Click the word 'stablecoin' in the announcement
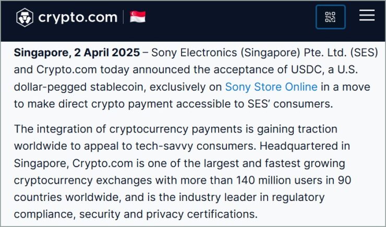 [x=116, y=87]
